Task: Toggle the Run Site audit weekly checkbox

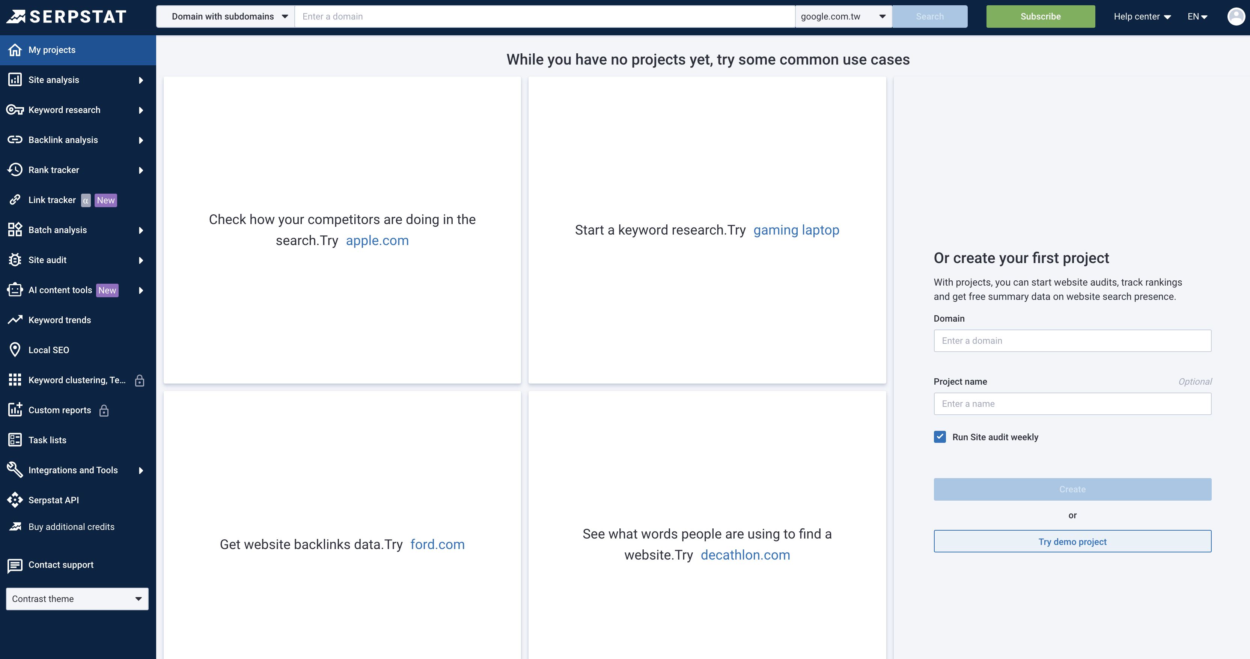Action: (x=940, y=436)
